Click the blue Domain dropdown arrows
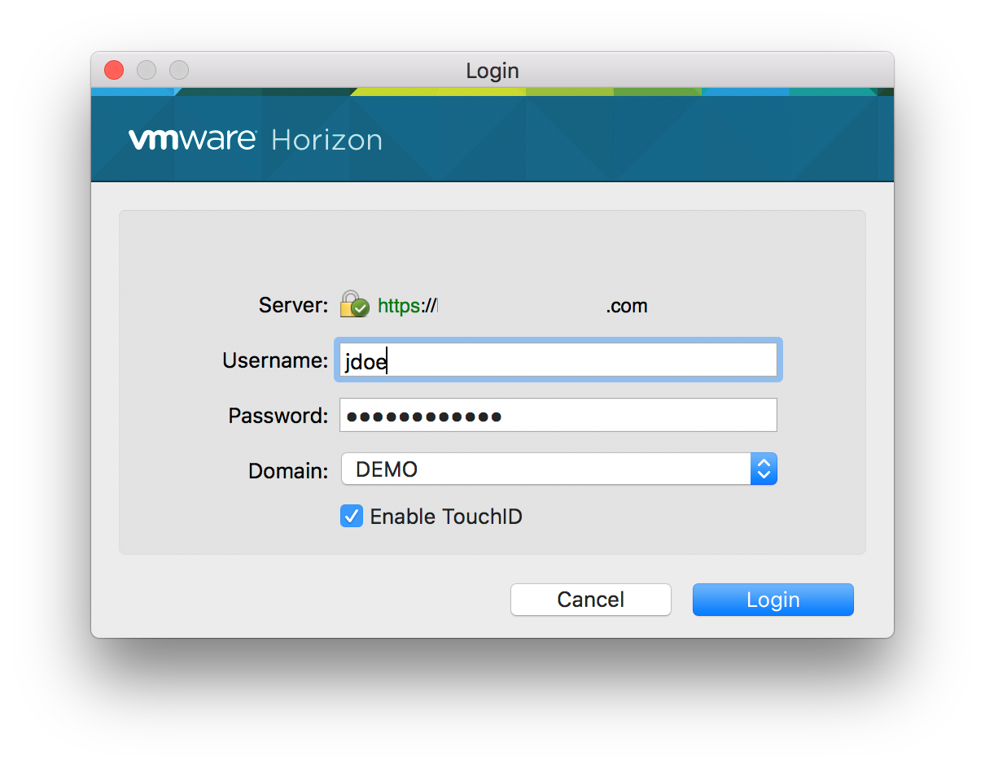Screen dimensions: 985x768 tap(764, 469)
